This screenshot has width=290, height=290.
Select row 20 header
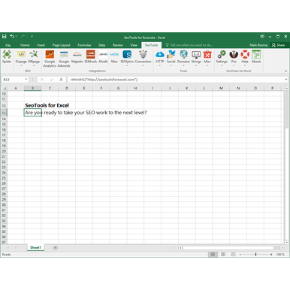point(4,151)
